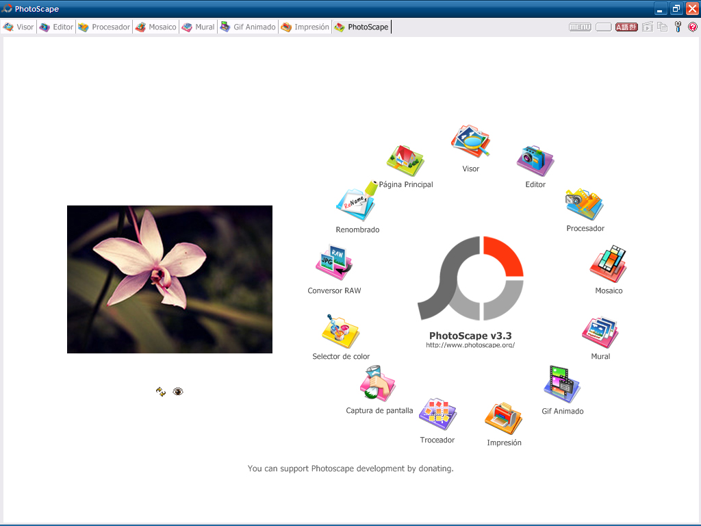The width and height of the screenshot is (701, 526).
Task: Click the copy pages icon in the toolbar
Action: [662, 27]
